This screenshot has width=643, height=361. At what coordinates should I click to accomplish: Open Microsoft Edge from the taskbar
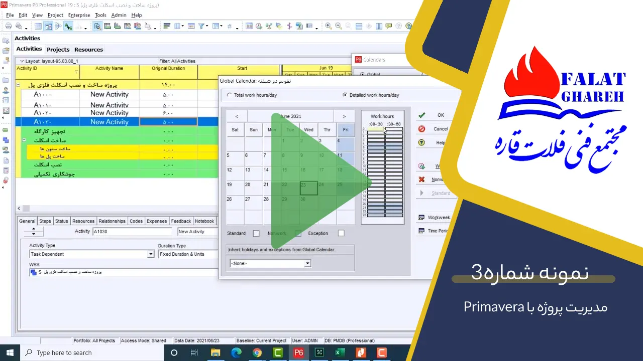coord(237,352)
